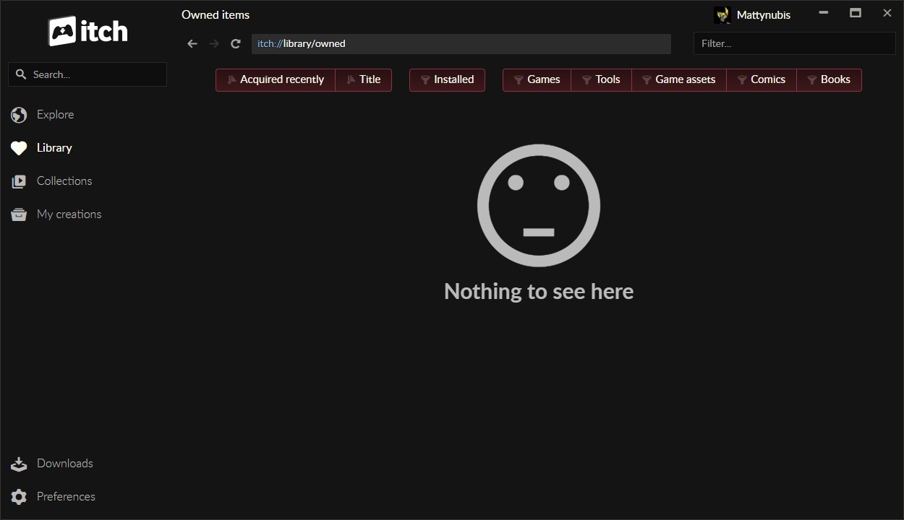
Task: Click the search magnifier icon
Action: [20, 74]
